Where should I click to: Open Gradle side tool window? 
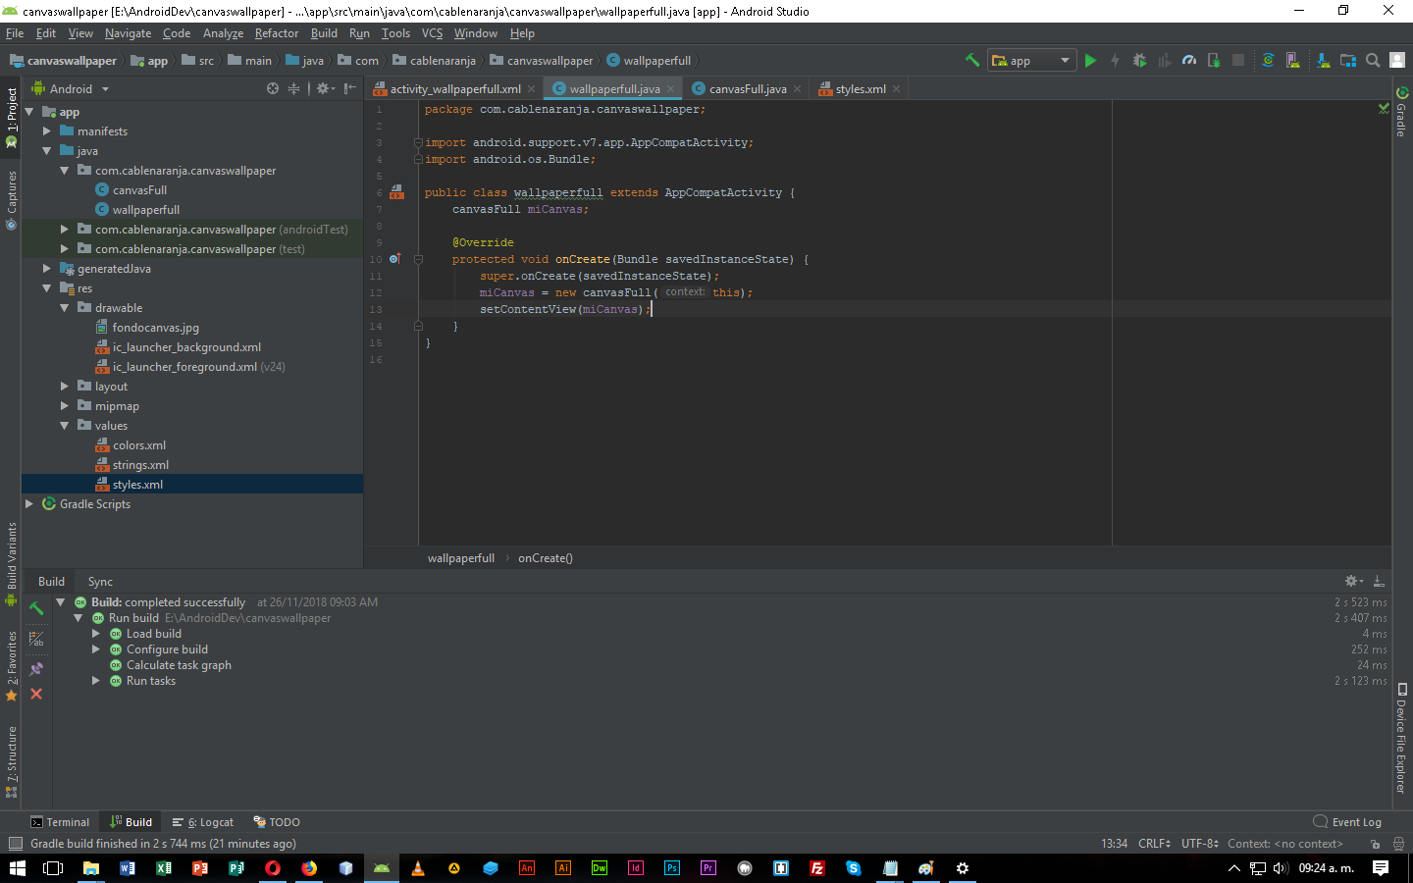pos(1401,112)
